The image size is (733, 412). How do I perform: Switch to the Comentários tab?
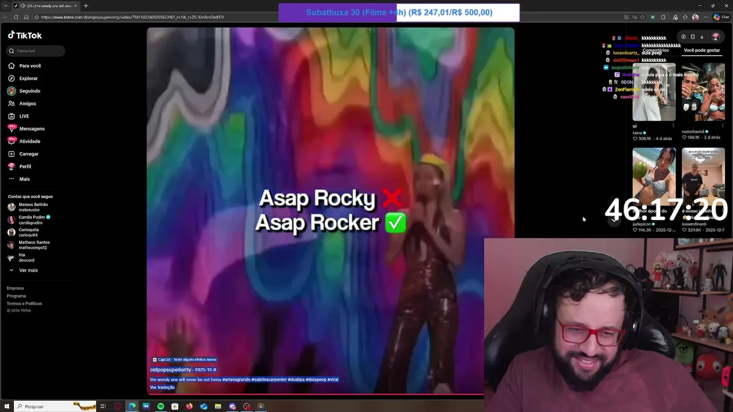pyautogui.click(x=656, y=50)
